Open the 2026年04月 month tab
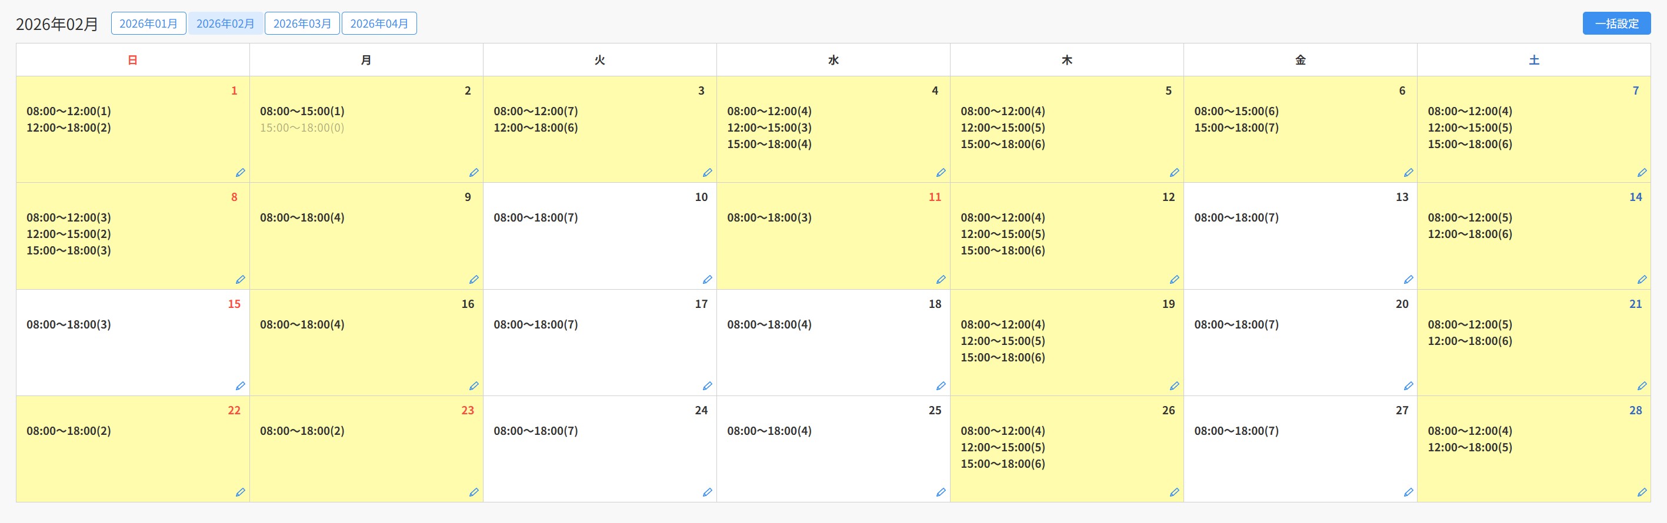 379,24
